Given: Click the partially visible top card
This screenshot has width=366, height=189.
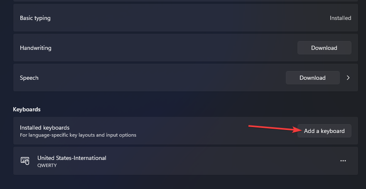Looking at the screenshot, I should coord(185,1).
